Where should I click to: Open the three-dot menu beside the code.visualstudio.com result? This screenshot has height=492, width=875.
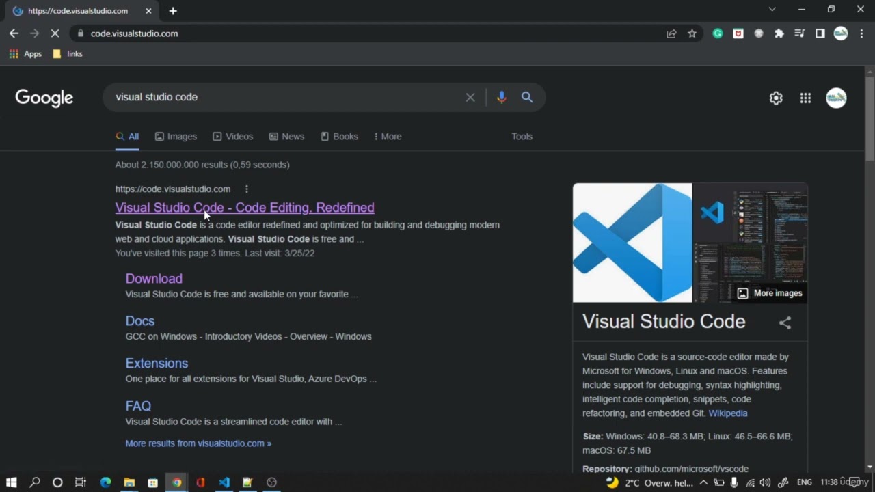click(x=247, y=189)
